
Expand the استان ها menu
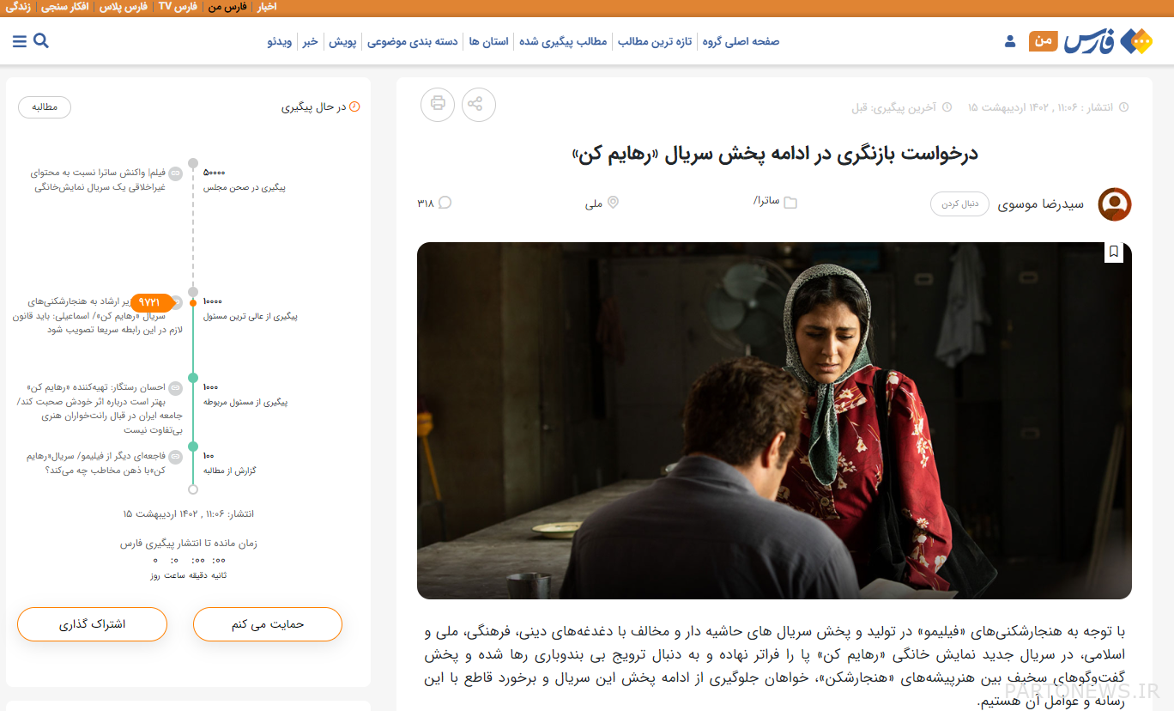coord(488,41)
